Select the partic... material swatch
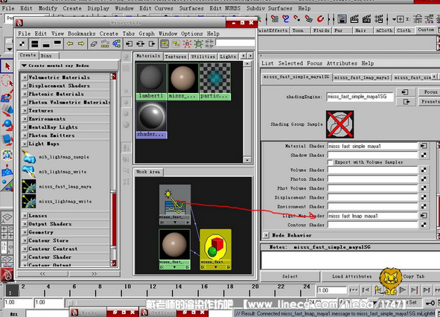This screenshot has height=317, width=440. tap(215, 81)
